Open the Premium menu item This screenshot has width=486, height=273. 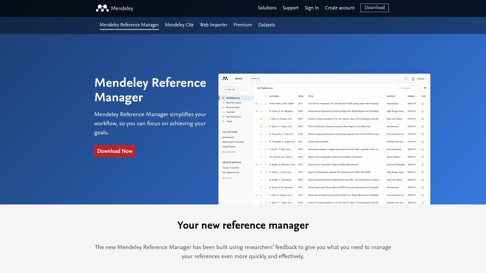tap(243, 25)
